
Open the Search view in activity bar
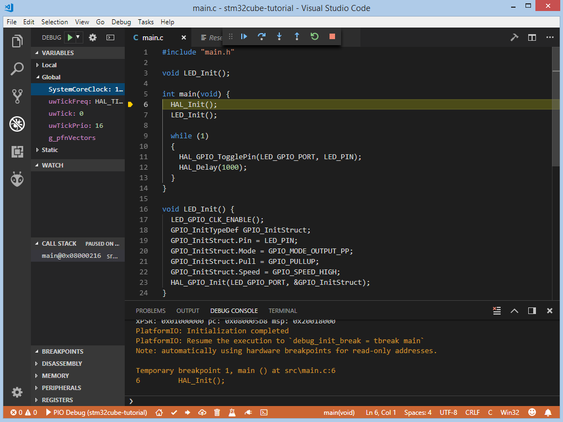pos(17,68)
